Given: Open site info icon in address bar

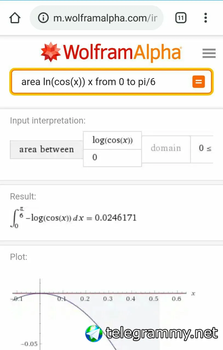Looking at the screenshot, I should coord(43,18).
